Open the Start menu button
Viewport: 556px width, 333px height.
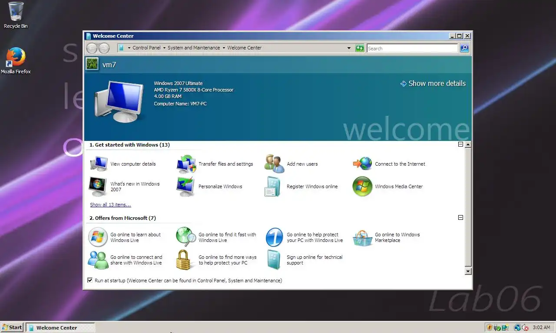tap(12, 327)
